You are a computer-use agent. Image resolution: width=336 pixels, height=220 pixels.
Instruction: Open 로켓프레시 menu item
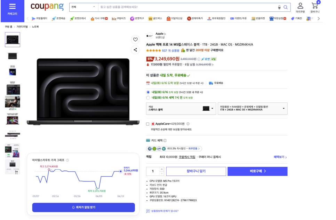pos(78,19)
